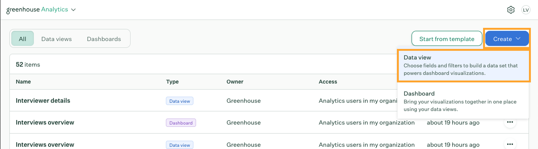Click the Start from template button
Image resolution: width=538 pixels, height=149 pixels.
447,39
